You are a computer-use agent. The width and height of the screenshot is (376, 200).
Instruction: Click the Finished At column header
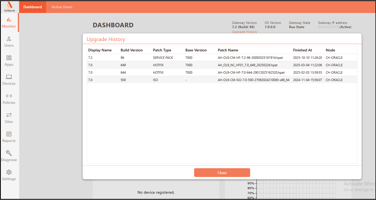[x=302, y=50]
